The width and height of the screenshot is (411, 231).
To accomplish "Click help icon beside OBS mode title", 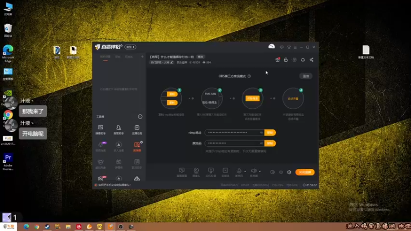I will tap(249, 76).
